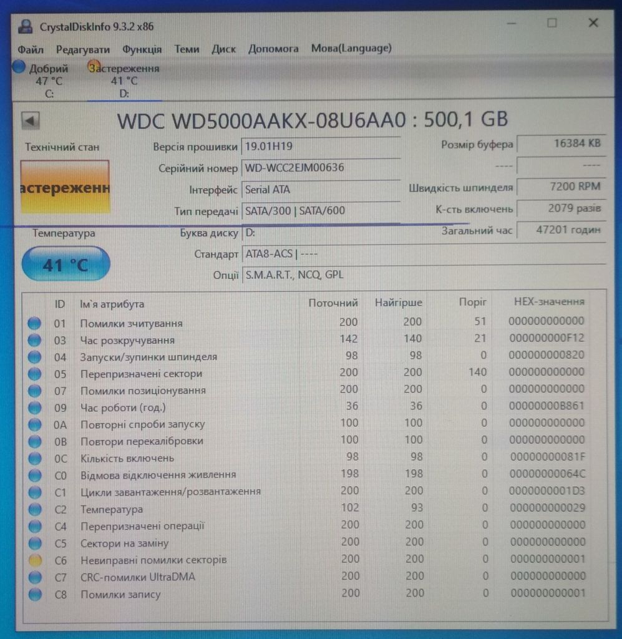Select the CRC-помилки UltraDMA row text
Image resolution: width=622 pixels, height=639 pixels.
point(138,577)
